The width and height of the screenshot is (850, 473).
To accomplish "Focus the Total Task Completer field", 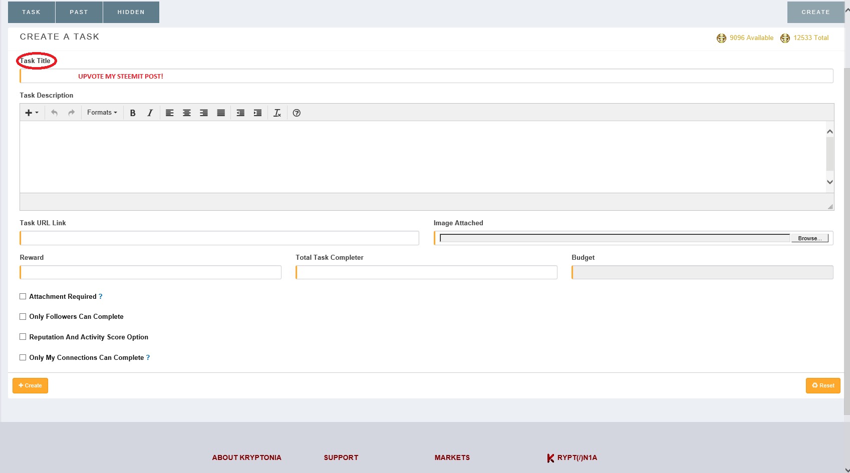I will pos(426,272).
